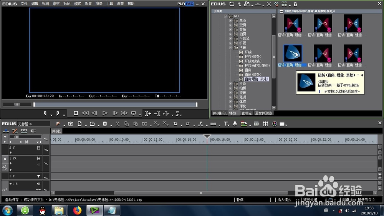The image size is (384, 216).
Task: Select the 序列1 sequence tab
Action: pyautogui.click(x=56, y=131)
